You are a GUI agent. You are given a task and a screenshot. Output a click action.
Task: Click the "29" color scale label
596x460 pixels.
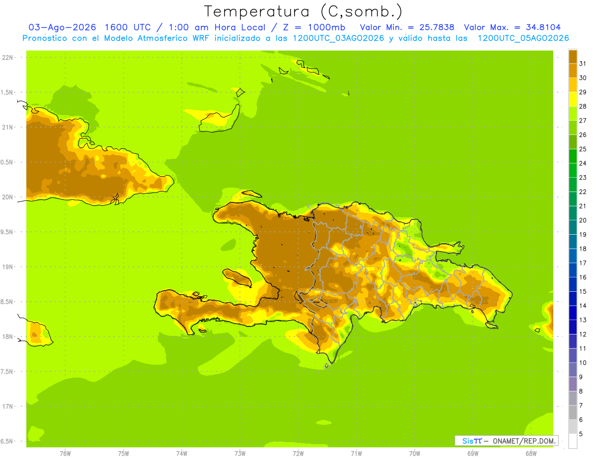(583, 92)
